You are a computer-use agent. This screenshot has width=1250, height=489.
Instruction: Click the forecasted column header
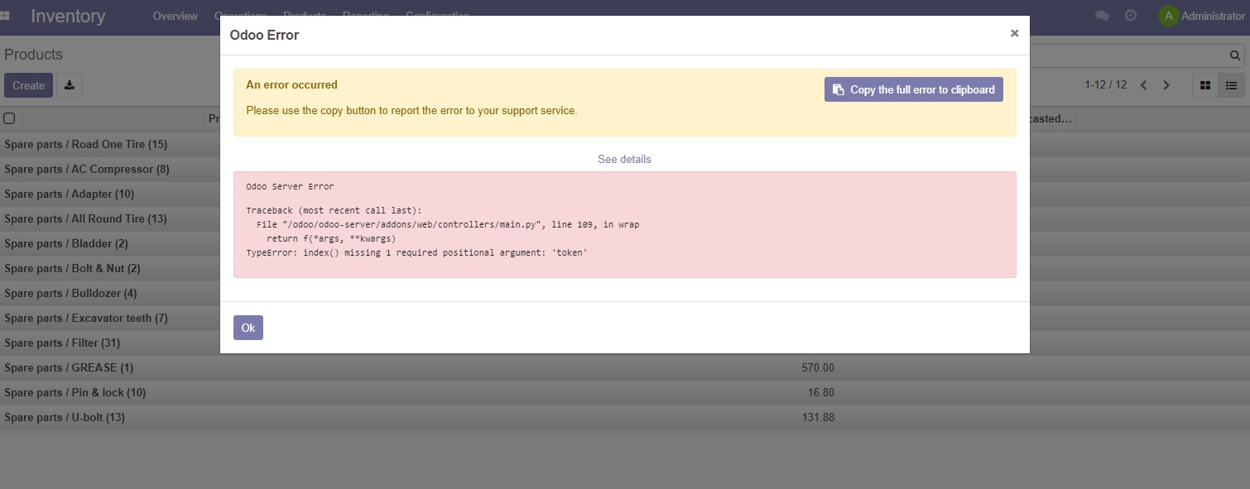tap(1051, 118)
